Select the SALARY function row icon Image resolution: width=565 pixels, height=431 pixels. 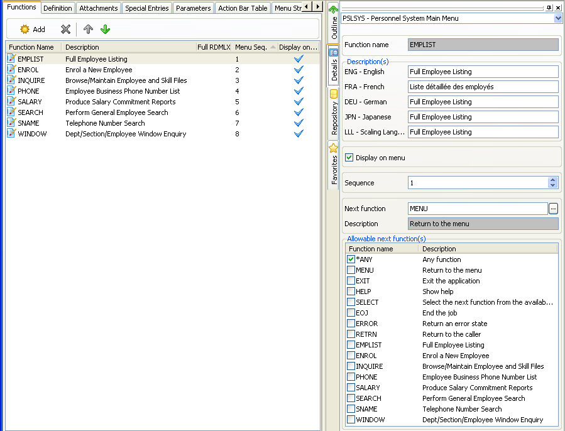tap(11, 102)
